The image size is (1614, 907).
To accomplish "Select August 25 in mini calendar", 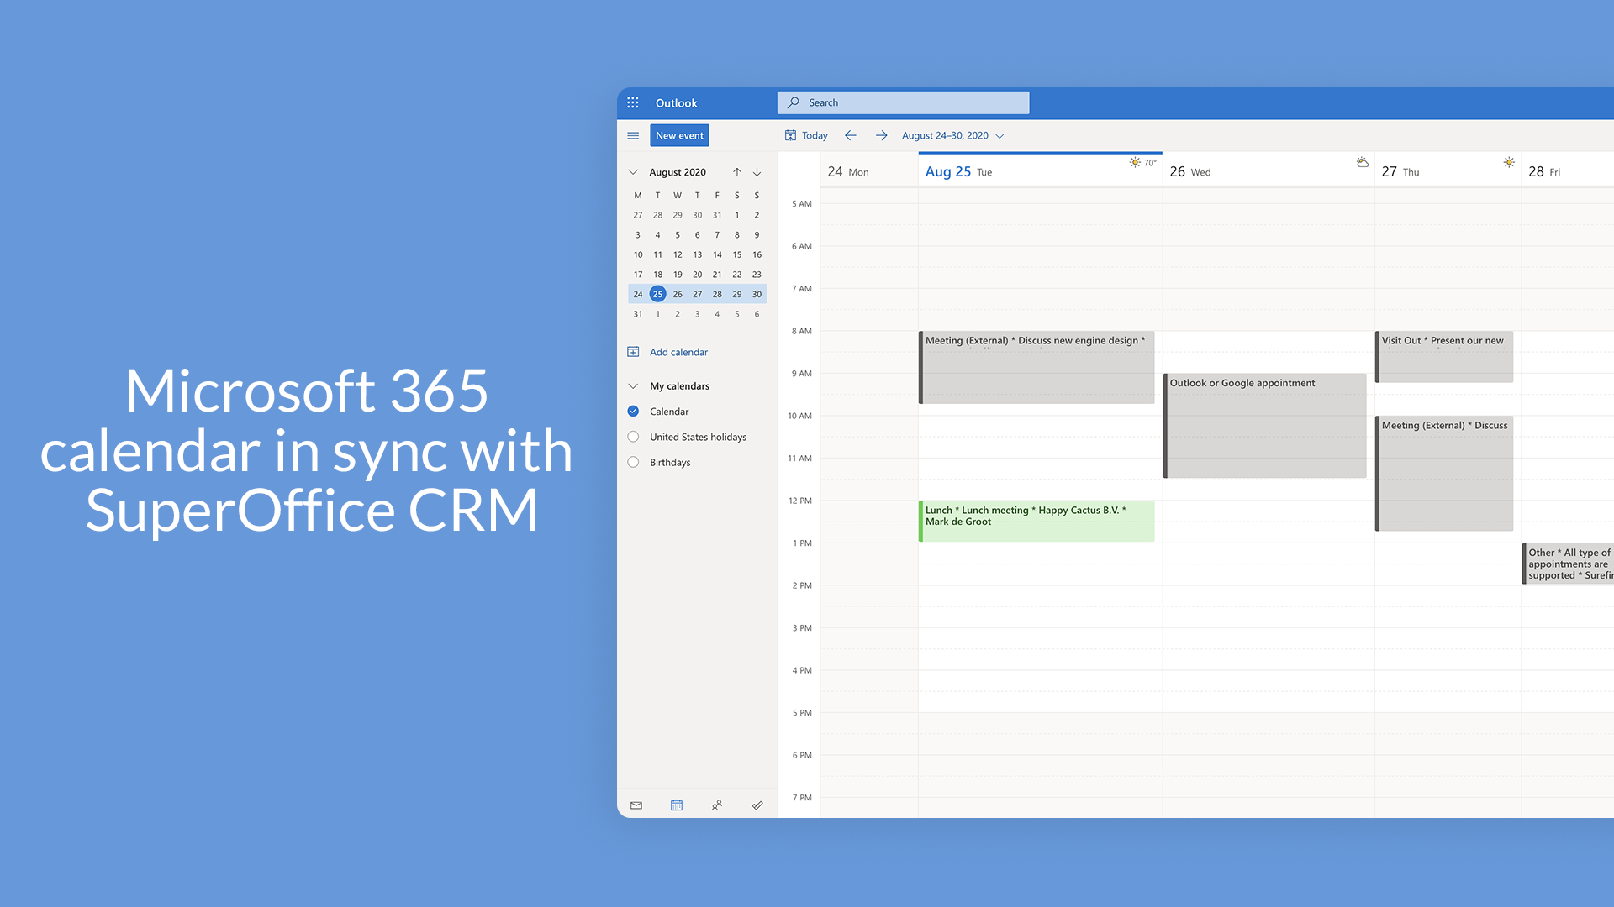I will tap(657, 294).
